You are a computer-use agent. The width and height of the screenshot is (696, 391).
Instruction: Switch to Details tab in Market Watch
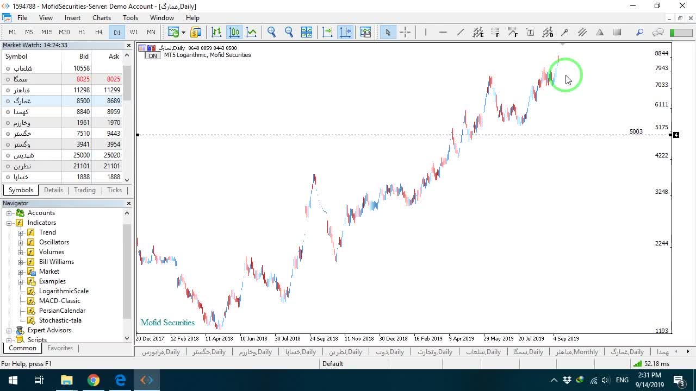click(x=53, y=190)
